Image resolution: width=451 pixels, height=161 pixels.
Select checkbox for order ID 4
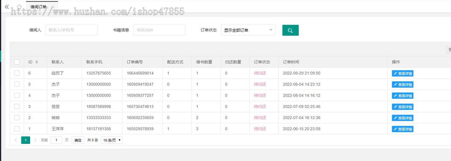click(x=17, y=95)
